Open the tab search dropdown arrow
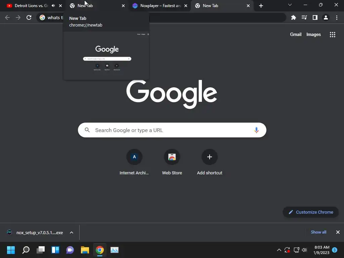This screenshot has width=344, height=258. click(290, 5)
